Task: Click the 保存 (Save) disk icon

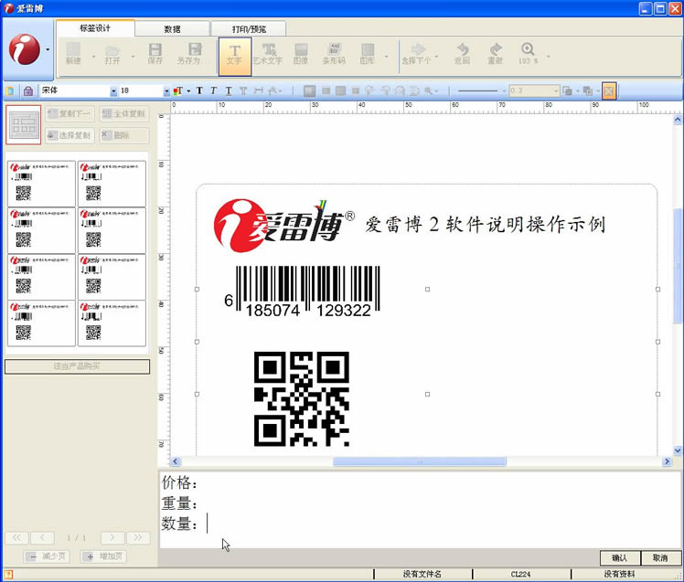Action: coord(155,54)
